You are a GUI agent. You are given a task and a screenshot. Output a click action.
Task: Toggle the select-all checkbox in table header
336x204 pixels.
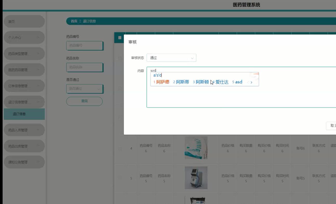pyautogui.click(x=119, y=38)
